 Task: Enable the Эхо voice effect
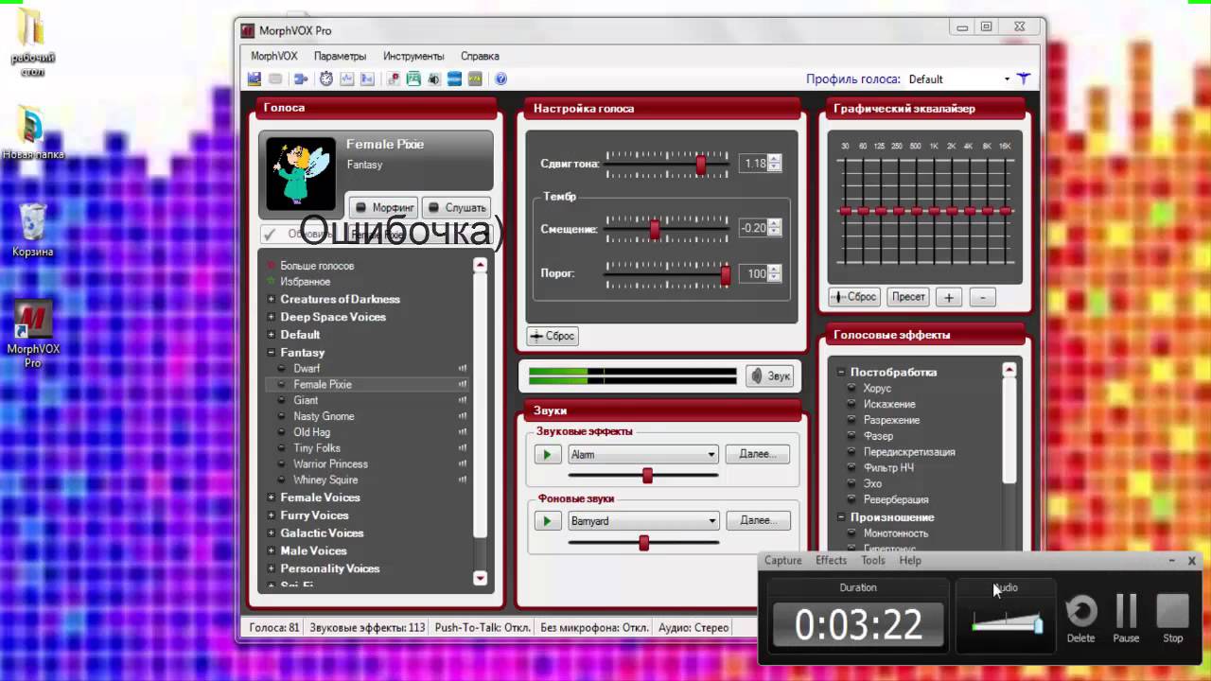[x=872, y=483]
